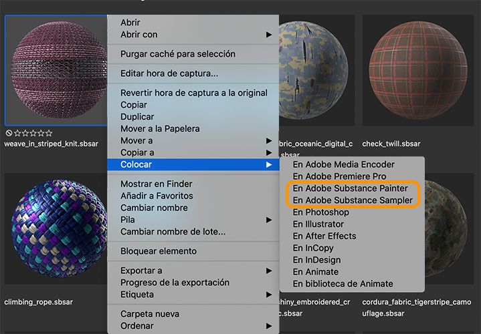Viewport: 481px width, 334px height.
Task: Click Copiar in the context menu
Action: 193,105
